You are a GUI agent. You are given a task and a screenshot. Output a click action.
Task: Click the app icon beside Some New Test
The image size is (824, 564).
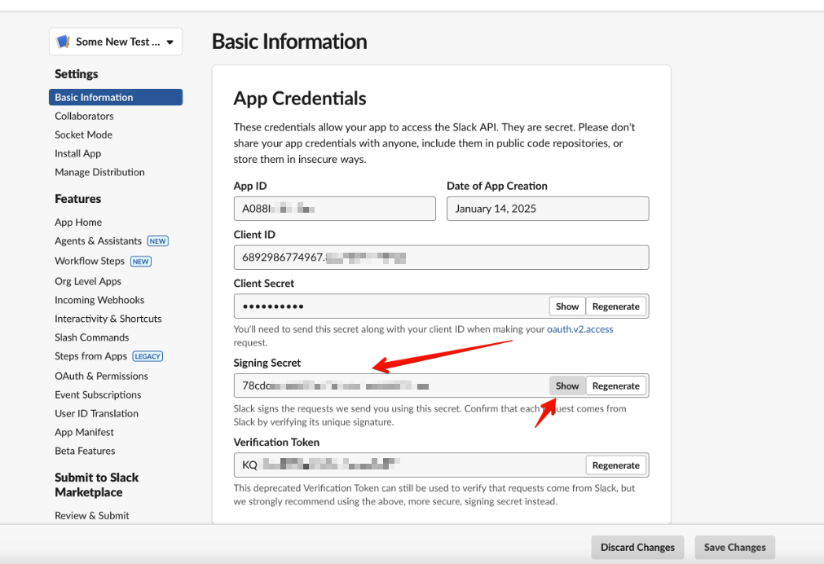63,42
